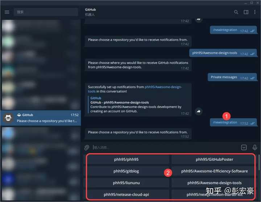Image resolution: width=261 pixels, height=202 pixels.
Task: Search within the GitHub chat
Action: 236,12
